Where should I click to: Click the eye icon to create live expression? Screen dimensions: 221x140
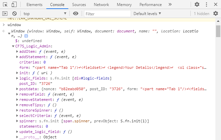click(x=76, y=13)
